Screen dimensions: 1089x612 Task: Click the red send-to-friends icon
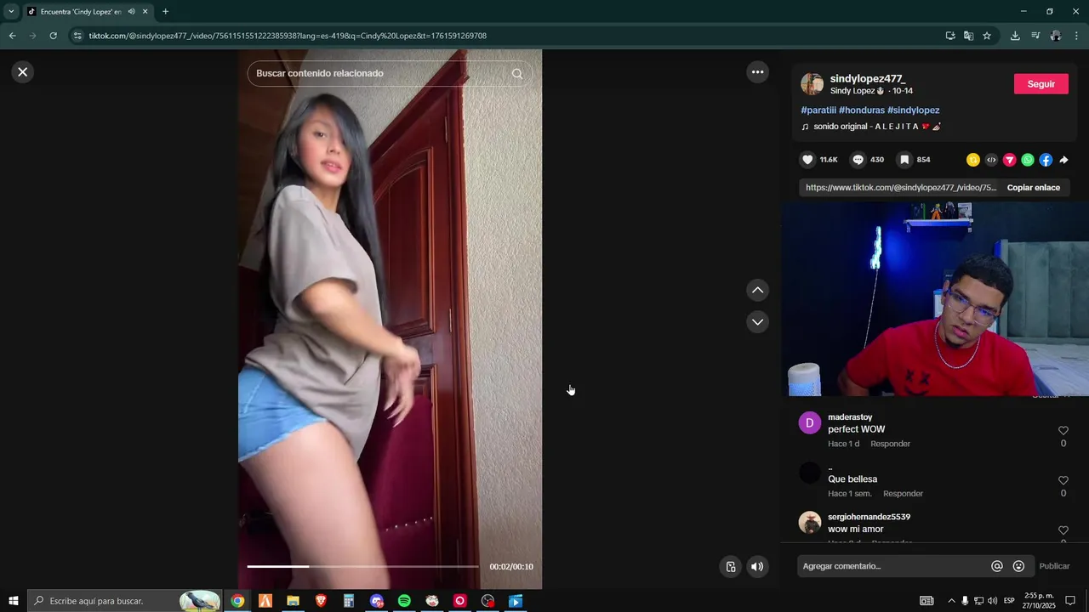click(x=1009, y=160)
